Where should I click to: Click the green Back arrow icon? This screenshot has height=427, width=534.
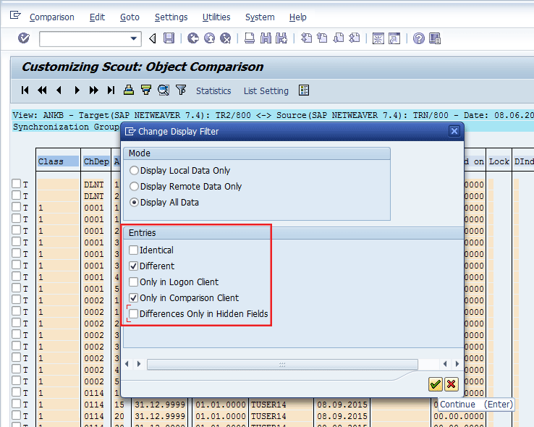click(x=193, y=38)
